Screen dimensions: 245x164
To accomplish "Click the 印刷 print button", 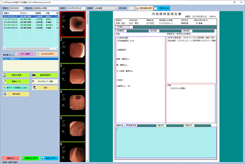I will coord(45,87).
